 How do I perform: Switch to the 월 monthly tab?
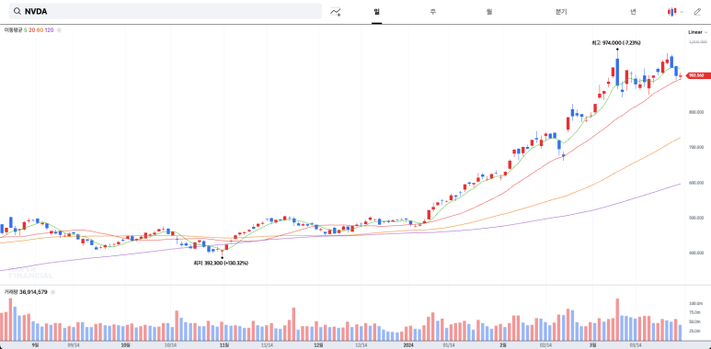[x=489, y=12]
